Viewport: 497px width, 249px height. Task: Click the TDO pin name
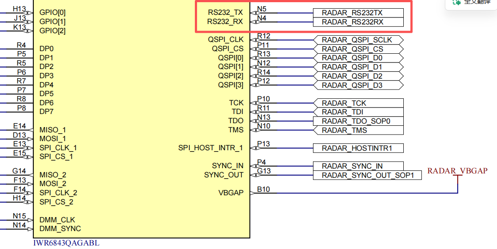pyautogui.click(x=236, y=121)
